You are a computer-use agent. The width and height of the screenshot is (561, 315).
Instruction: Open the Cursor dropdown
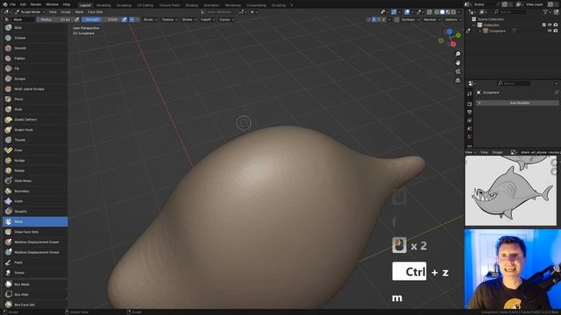[x=226, y=19]
